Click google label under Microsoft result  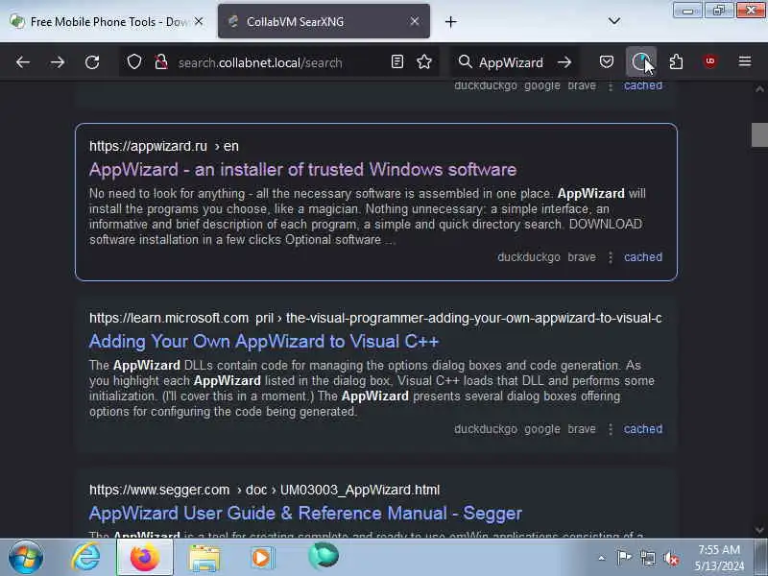542,429
